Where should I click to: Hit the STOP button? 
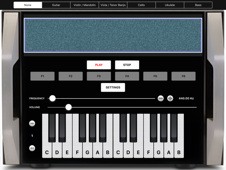(127, 65)
